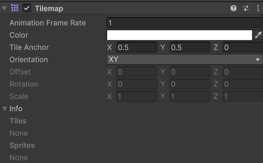
Task: Click the Orientation property label
Action: click(29, 60)
